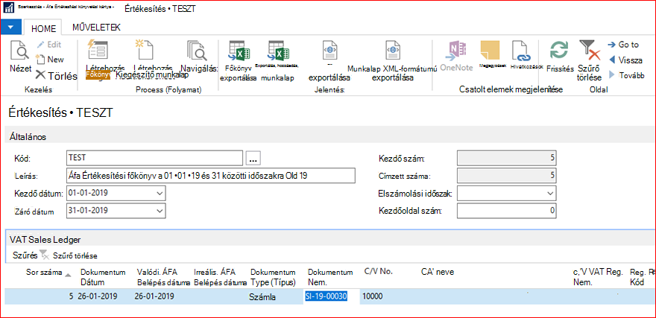
Task: Click Vissza previous record button
Action: (x=625, y=60)
